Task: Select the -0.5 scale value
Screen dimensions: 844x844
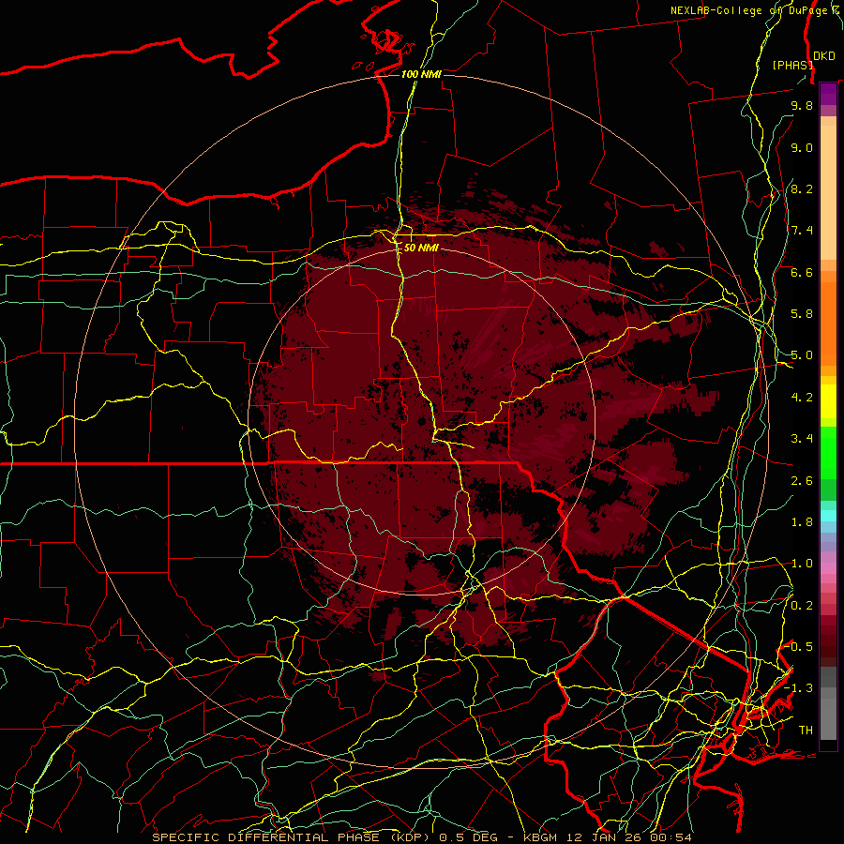Action: tap(799, 647)
